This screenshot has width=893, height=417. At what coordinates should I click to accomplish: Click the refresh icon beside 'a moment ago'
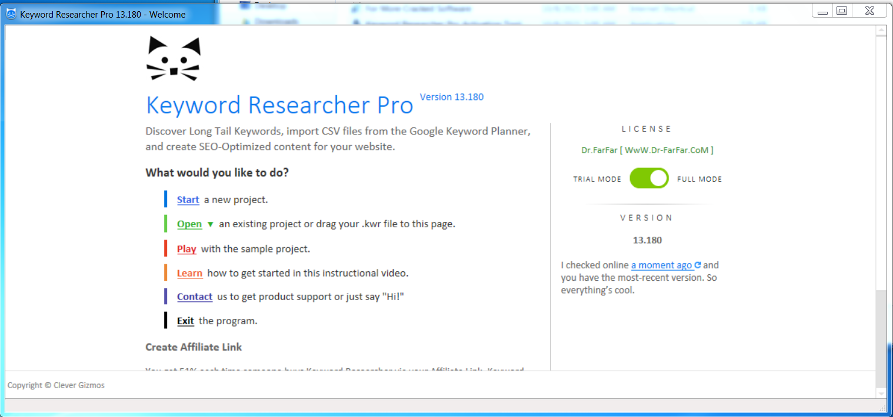click(698, 265)
